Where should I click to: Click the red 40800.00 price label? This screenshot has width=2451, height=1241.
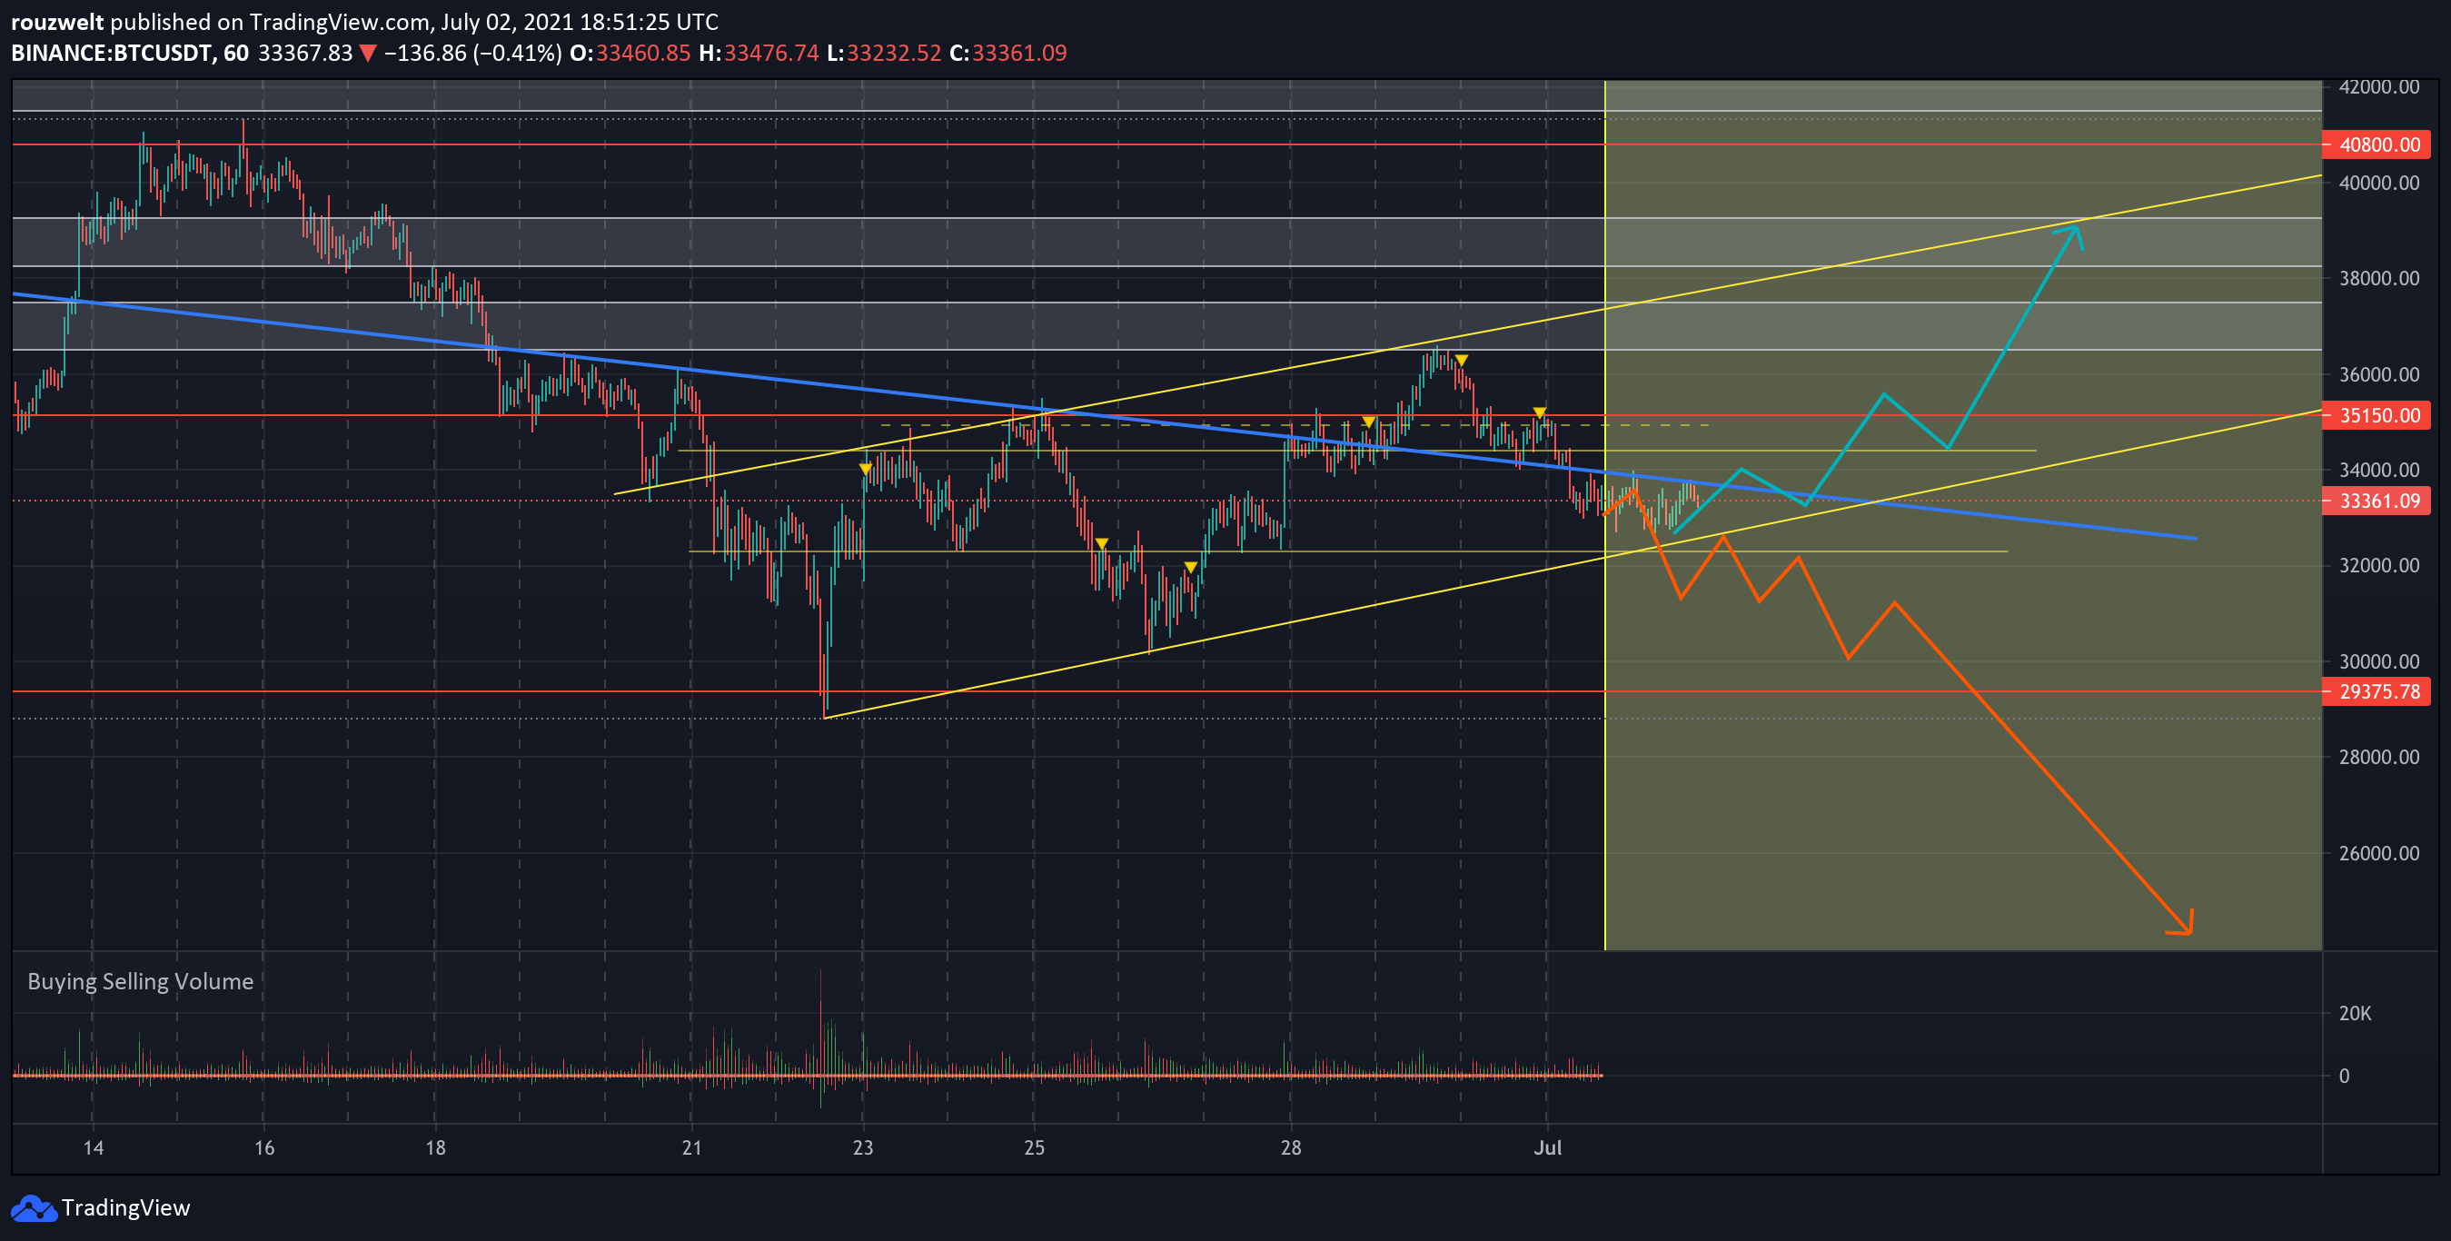pos(2376,144)
